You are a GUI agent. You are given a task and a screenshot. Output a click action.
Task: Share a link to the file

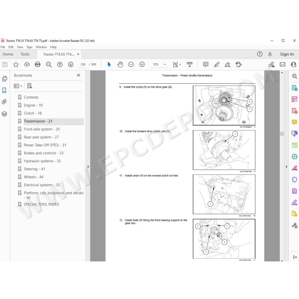pyautogui.click(x=272, y=64)
